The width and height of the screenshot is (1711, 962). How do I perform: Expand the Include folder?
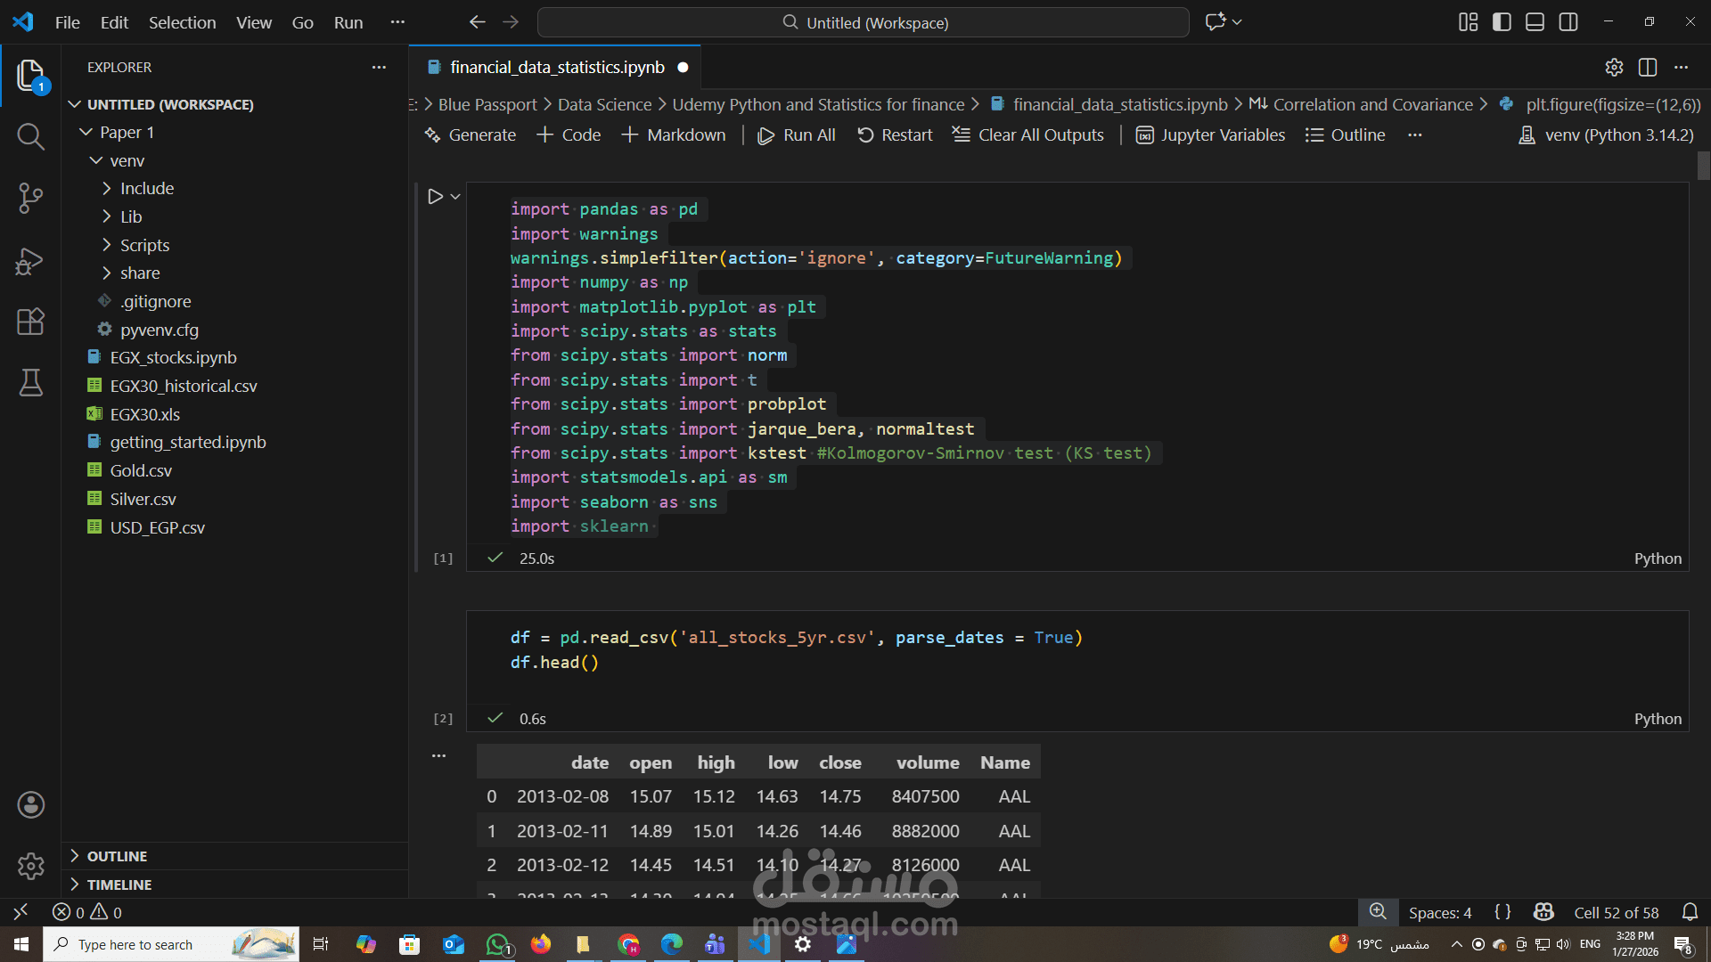point(147,189)
